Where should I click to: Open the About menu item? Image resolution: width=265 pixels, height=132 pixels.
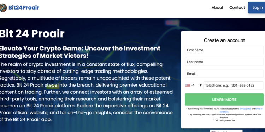coord(217,8)
